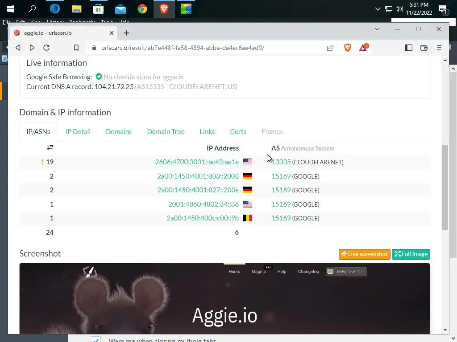Click the transactions swap column icon

(50, 147)
